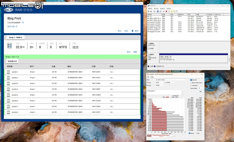Image resolution: width=234 pixels, height=142 pixels.
Task: Click the drive icon for 磁碟機 3
Action: tap(8, 84)
